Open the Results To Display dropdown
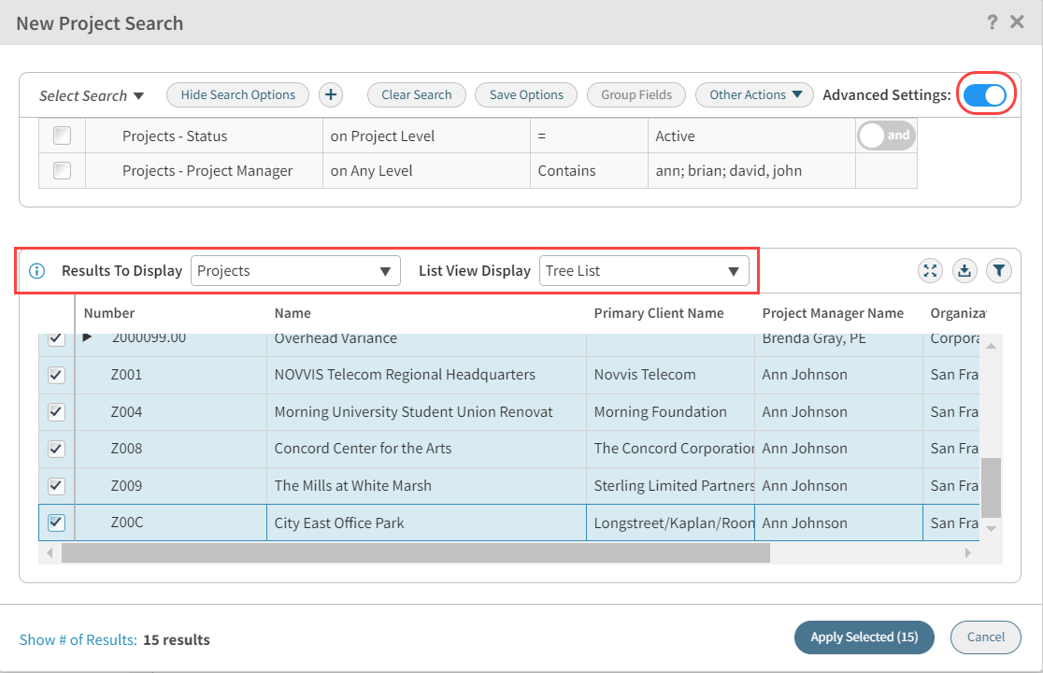1043x673 pixels. click(295, 271)
